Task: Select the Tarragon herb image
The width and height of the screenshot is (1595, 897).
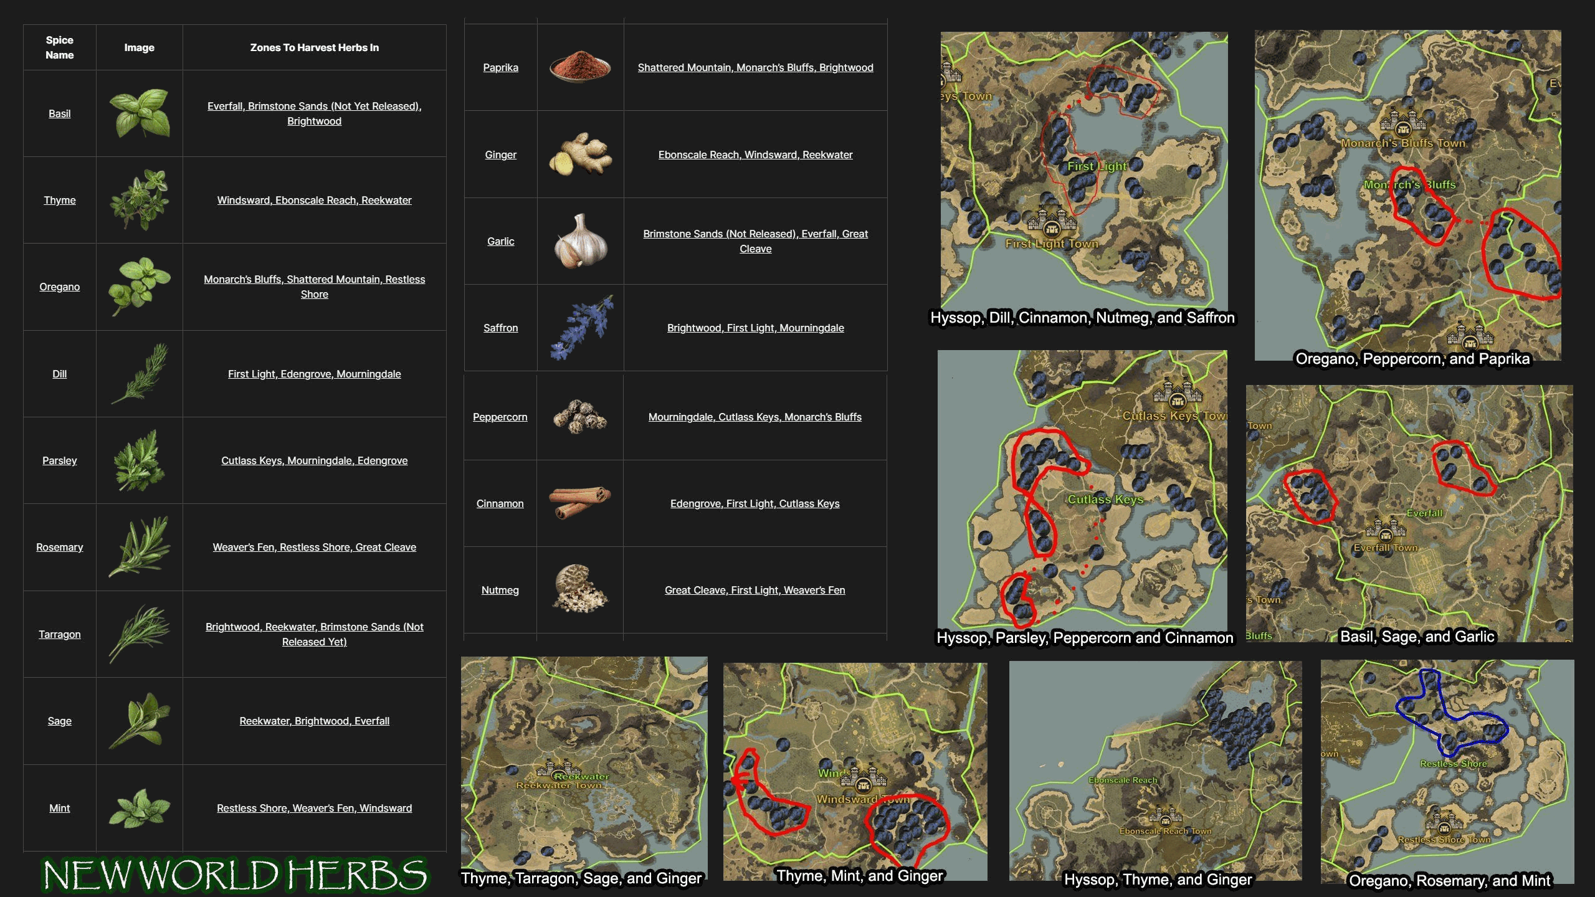Action: [139, 634]
